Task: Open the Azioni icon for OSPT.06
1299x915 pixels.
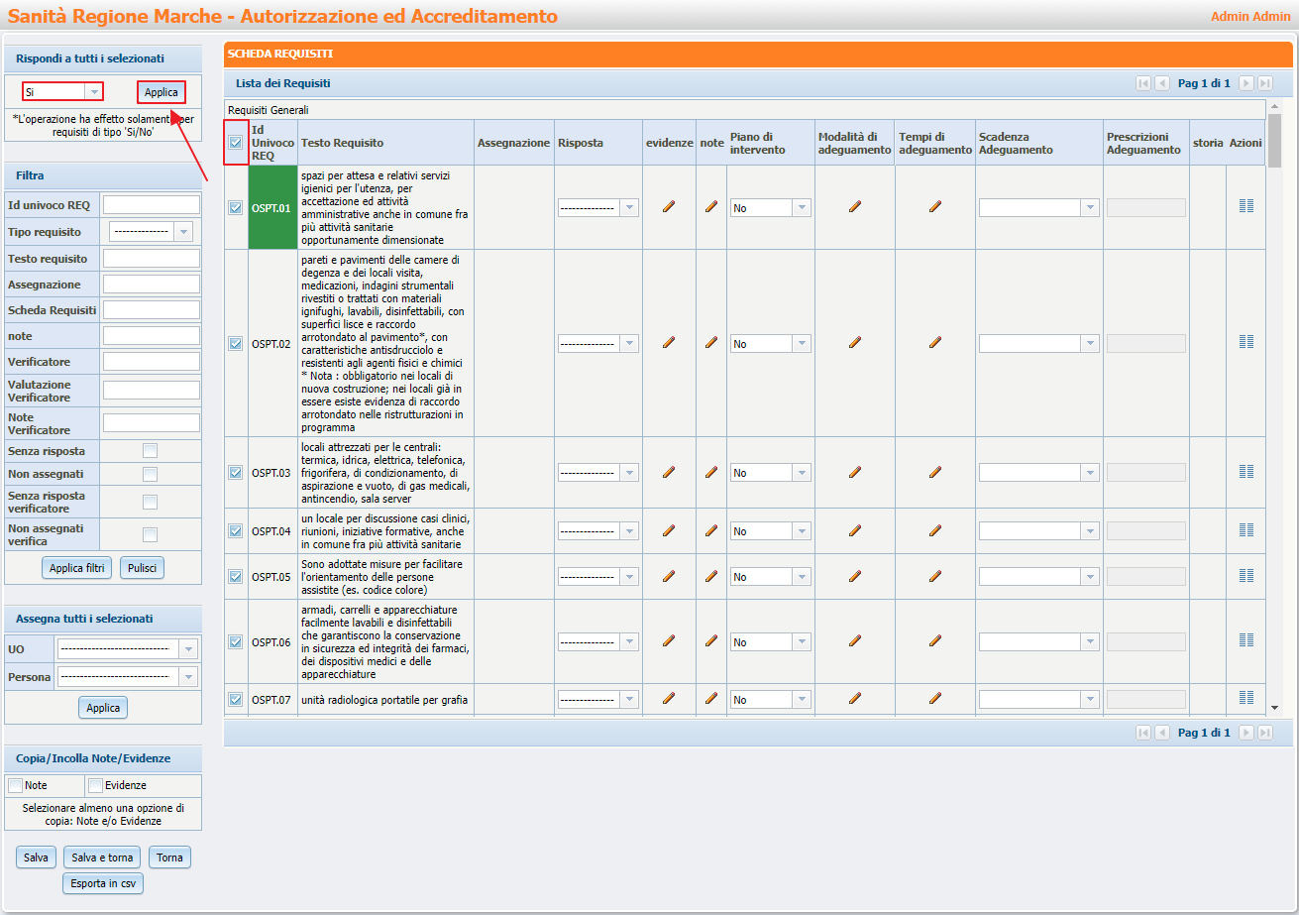Action: pyautogui.click(x=1246, y=641)
